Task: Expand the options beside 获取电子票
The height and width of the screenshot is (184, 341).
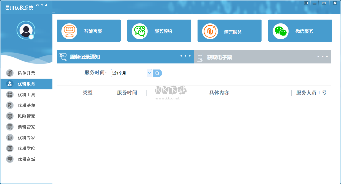Action: (x=322, y=56)
